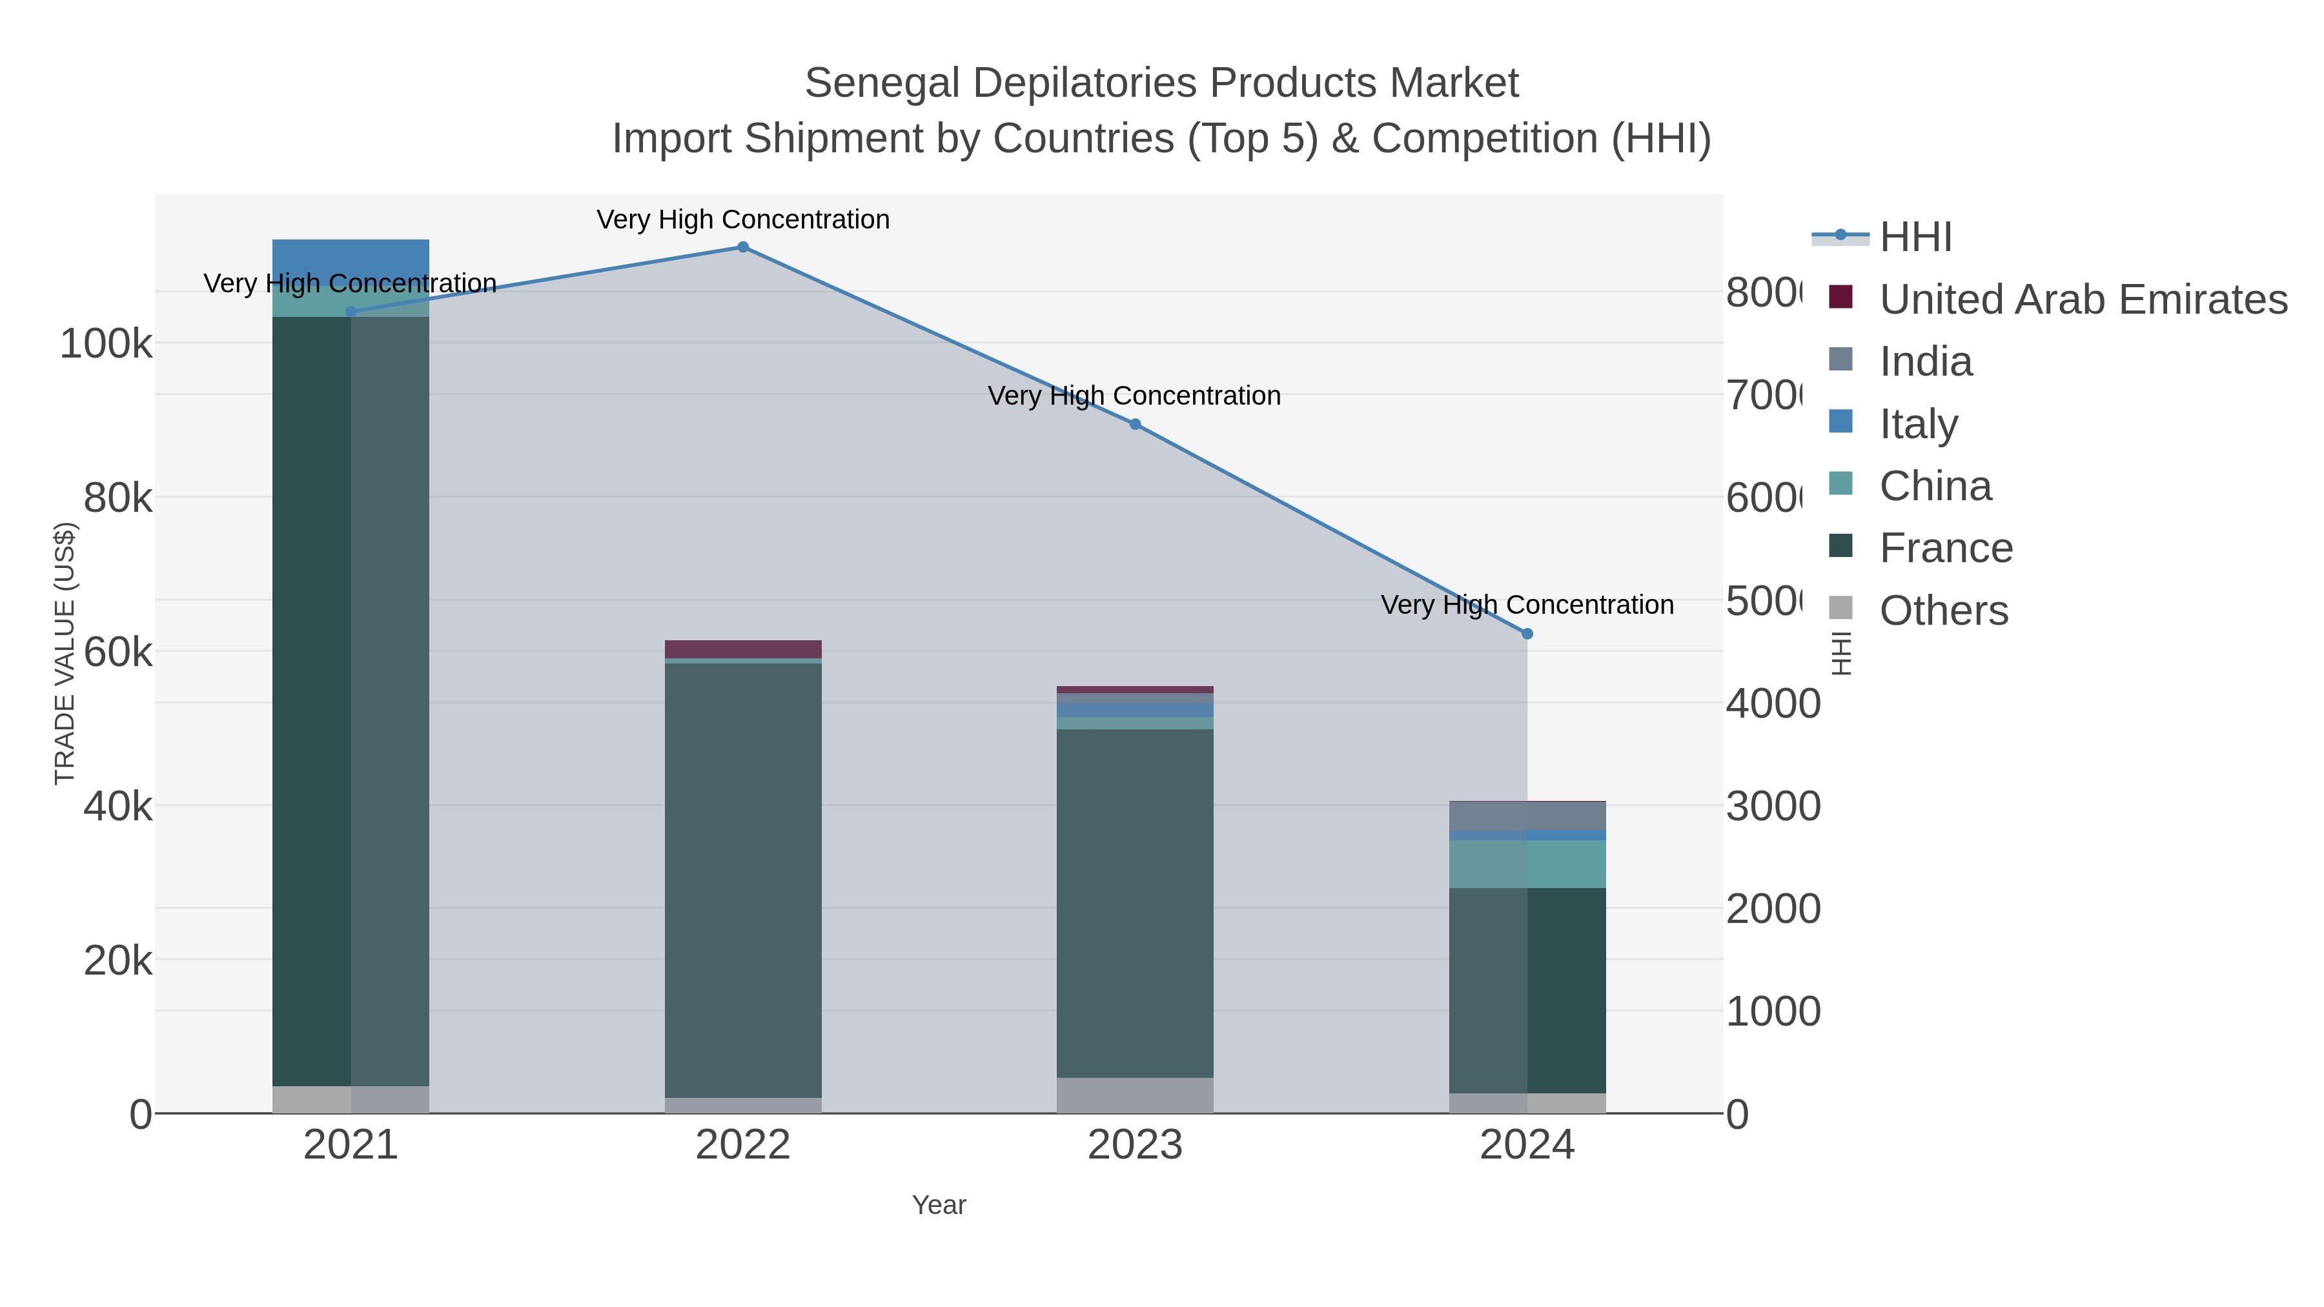This screenshot has height=1307, width=2324.
Task: Click the Very High Concentration label above 2021
Action: pos(351,283)
